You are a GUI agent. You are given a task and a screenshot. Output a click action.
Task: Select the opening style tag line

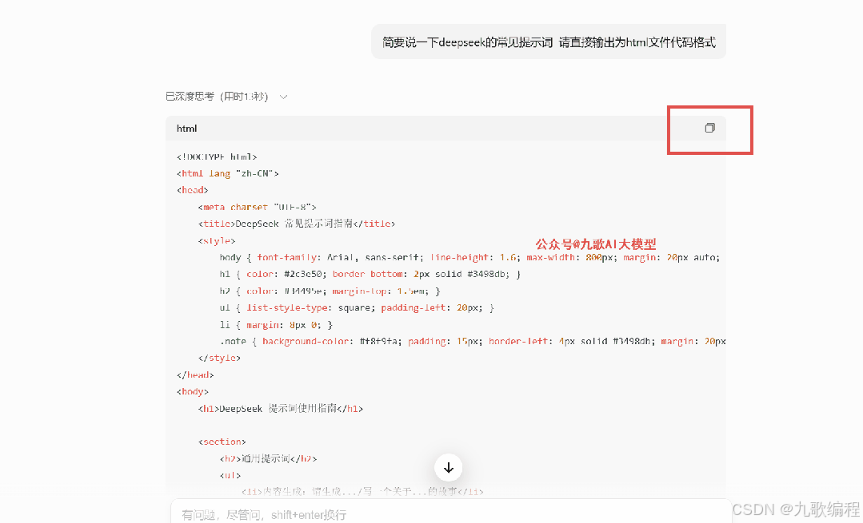pos(217,240)
